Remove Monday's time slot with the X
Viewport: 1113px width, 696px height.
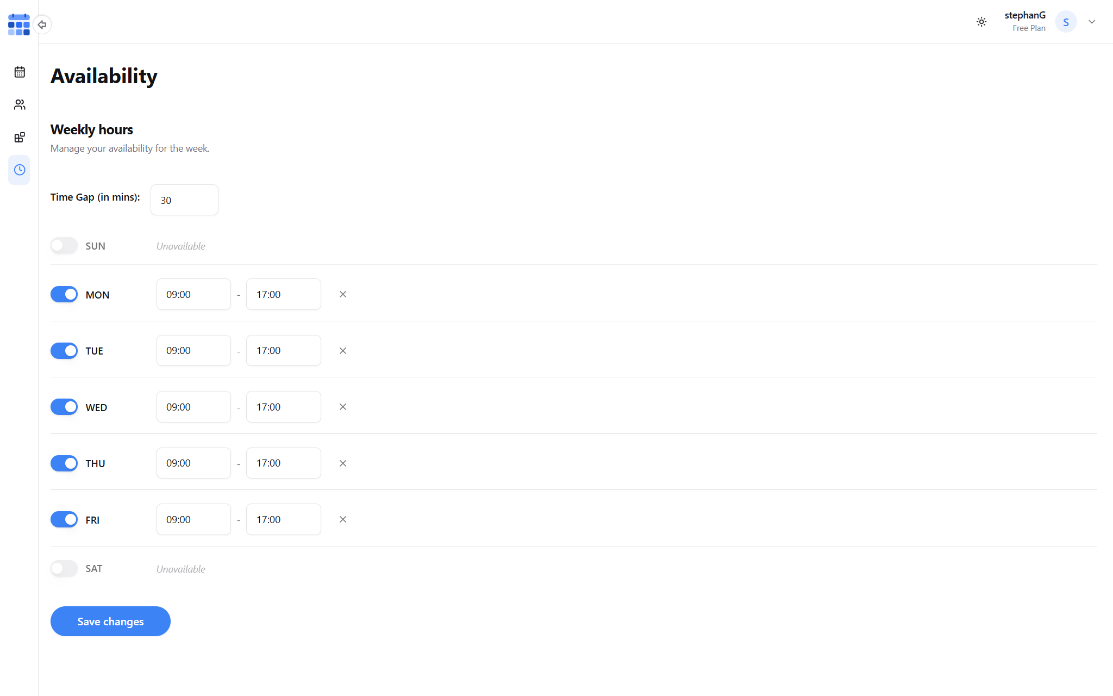pyautogui.click(x=343, y=294)
